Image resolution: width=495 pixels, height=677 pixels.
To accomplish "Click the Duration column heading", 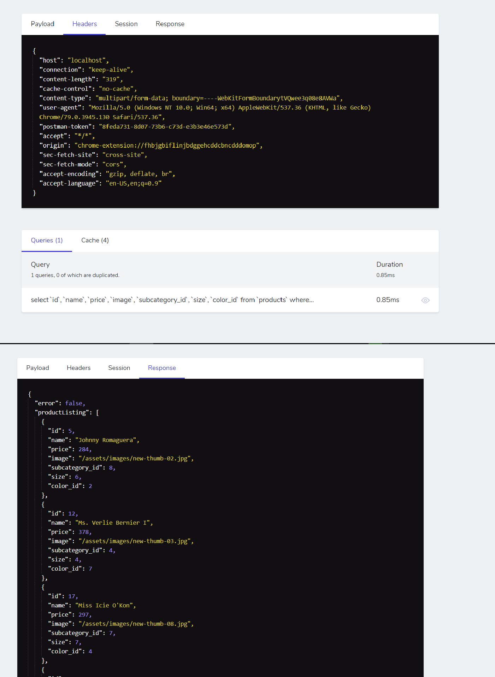I will (389, 265).
